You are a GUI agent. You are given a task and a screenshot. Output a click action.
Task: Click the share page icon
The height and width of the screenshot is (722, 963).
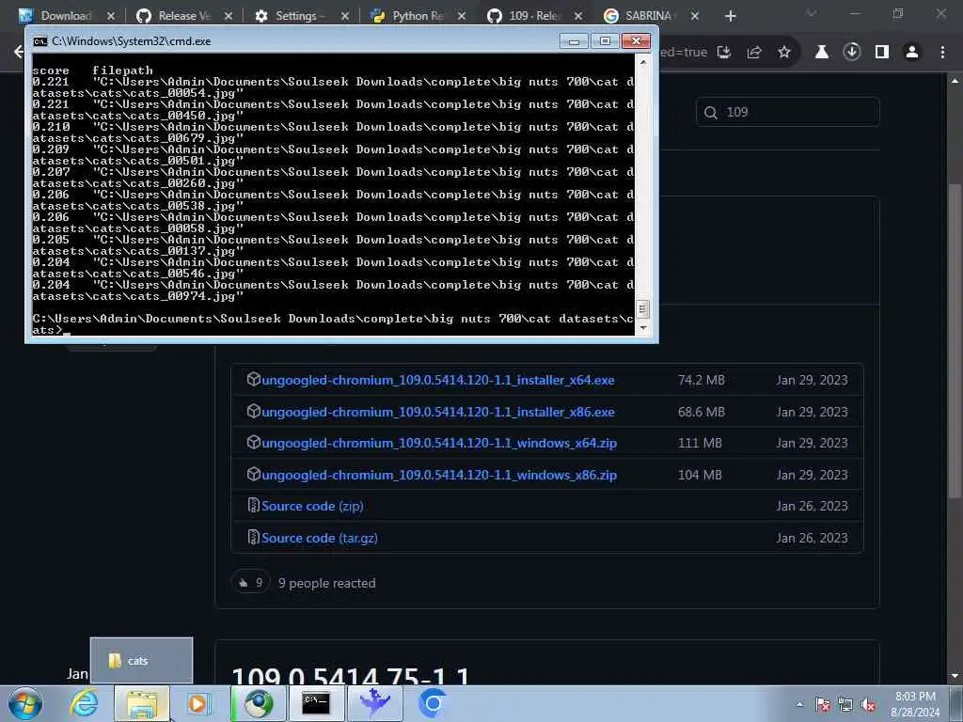754,53
